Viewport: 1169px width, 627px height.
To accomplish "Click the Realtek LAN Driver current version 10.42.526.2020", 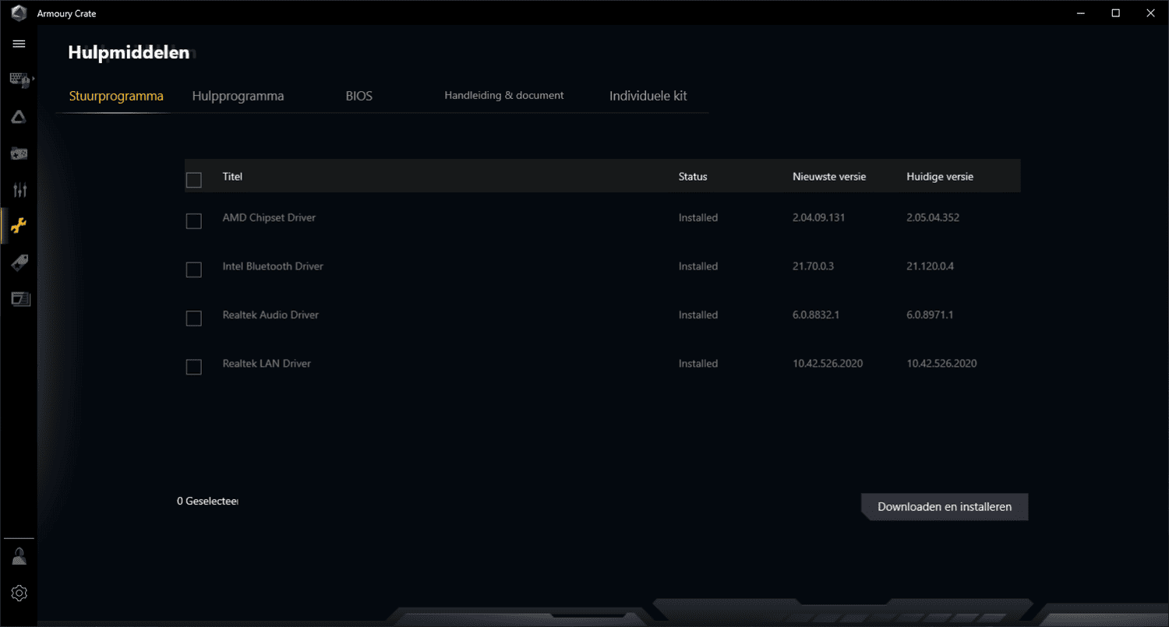I will click(941, 364).
